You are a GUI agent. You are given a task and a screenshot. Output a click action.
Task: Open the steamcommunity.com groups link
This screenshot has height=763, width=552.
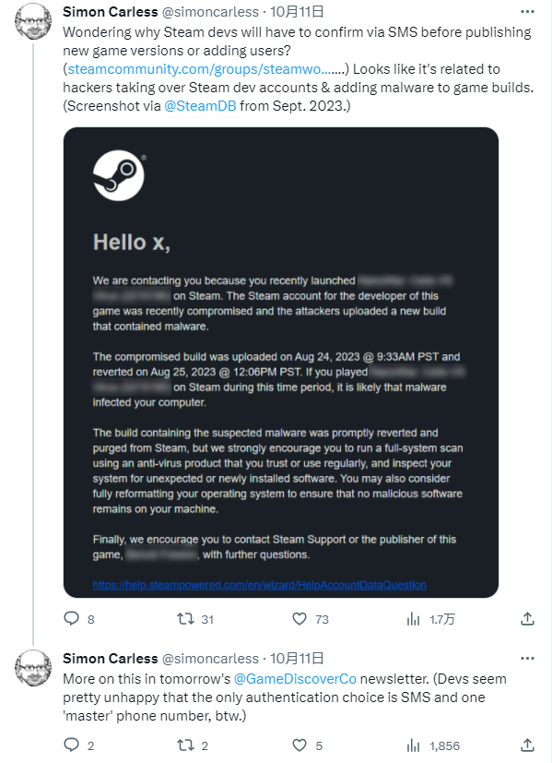[206, 69]
